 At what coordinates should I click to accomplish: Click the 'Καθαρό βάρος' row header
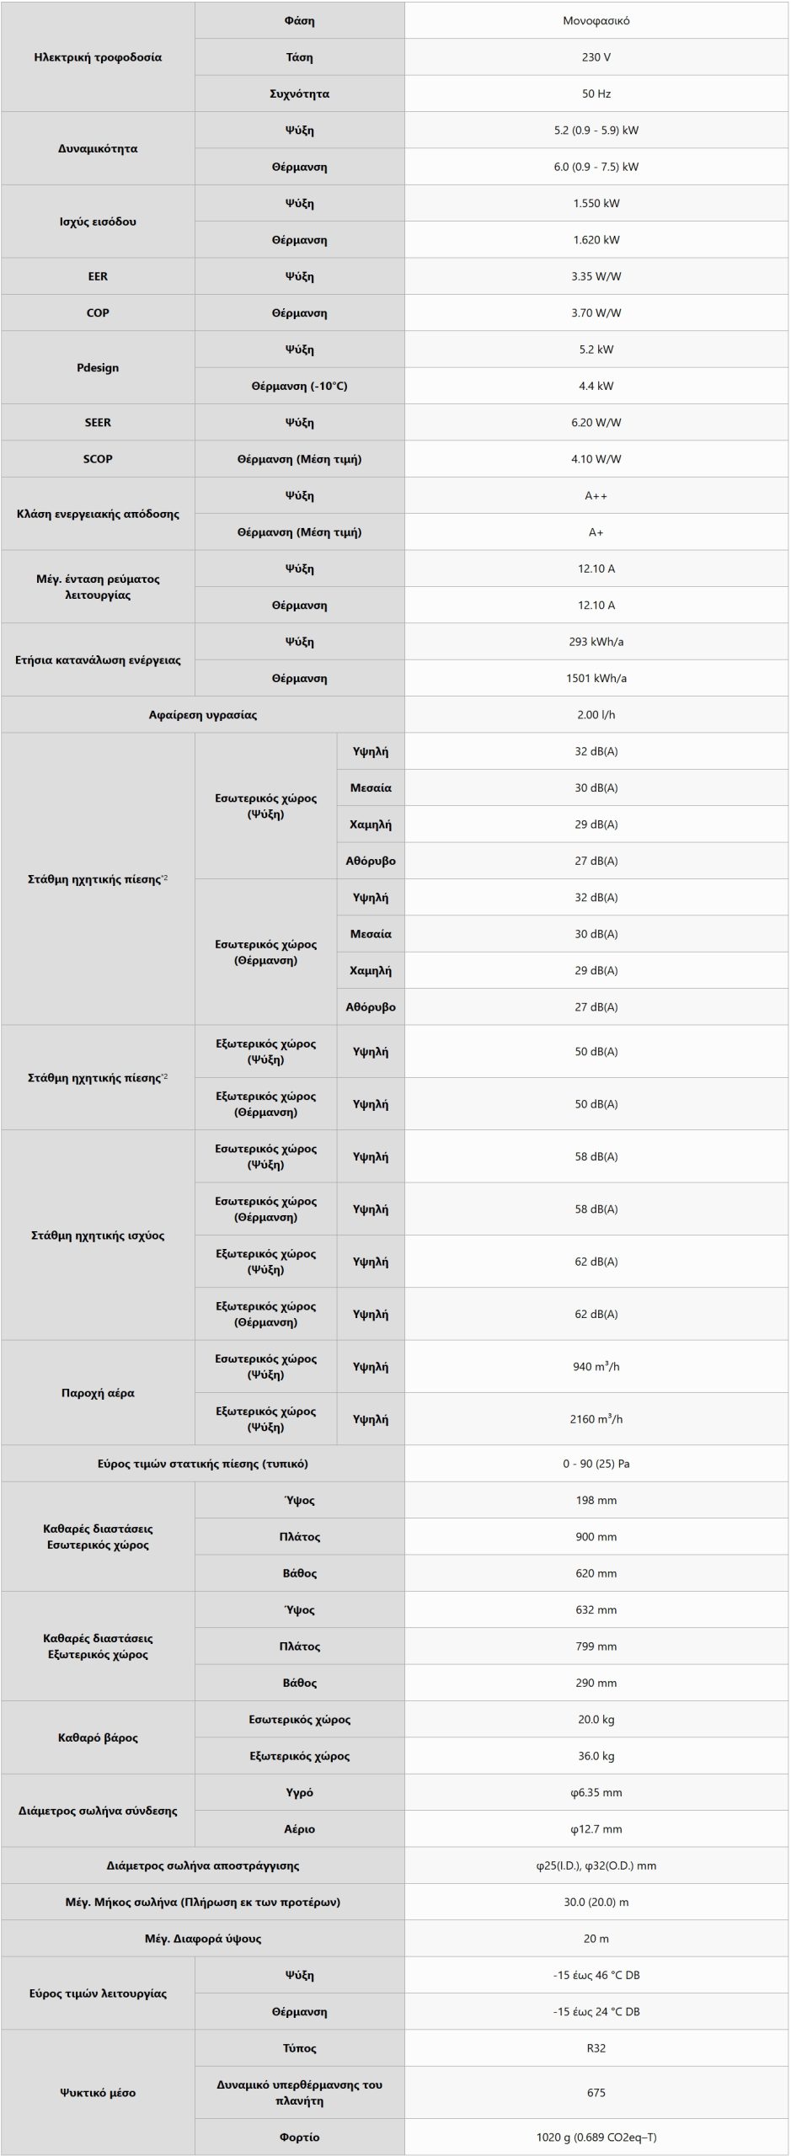pyautogui.click(x=98, y=1737)
